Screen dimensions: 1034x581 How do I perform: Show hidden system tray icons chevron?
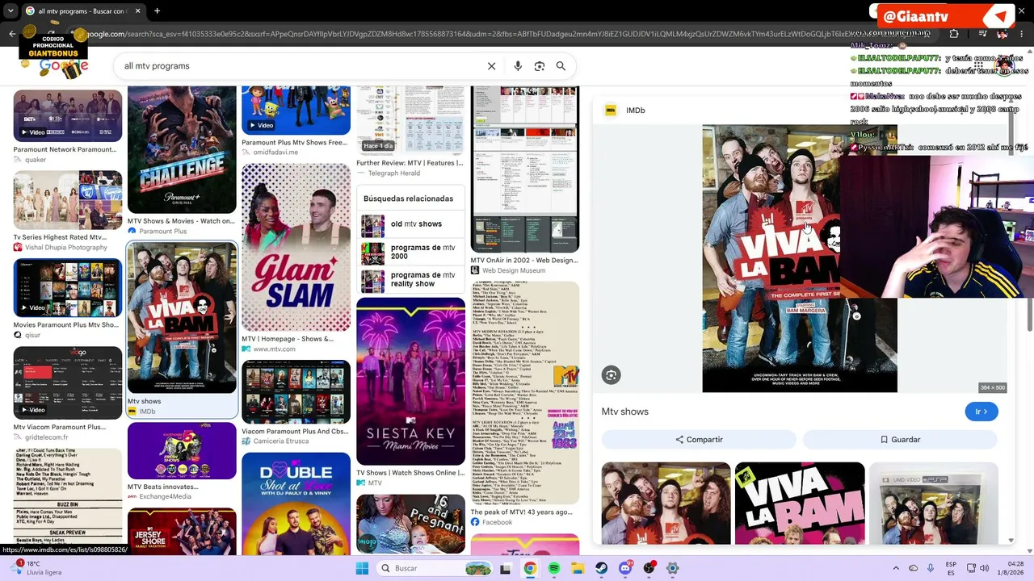[x=895, y=568]
